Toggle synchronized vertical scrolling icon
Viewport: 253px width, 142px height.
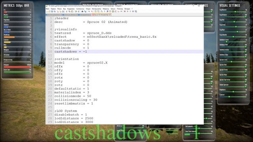[x=95, y=11]
